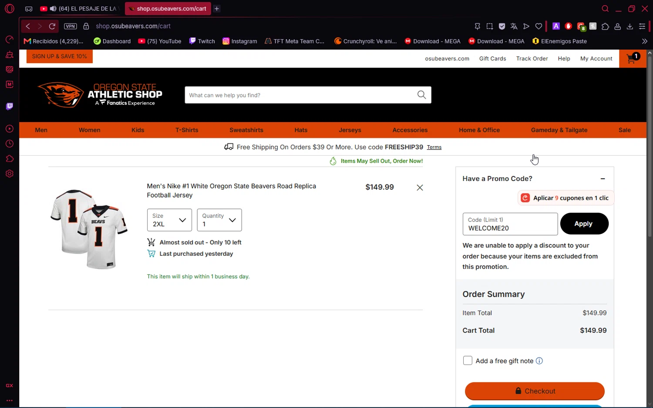The image size is (653, 408).
Task: Open the Accessories menu
Action: coord(410,130)
